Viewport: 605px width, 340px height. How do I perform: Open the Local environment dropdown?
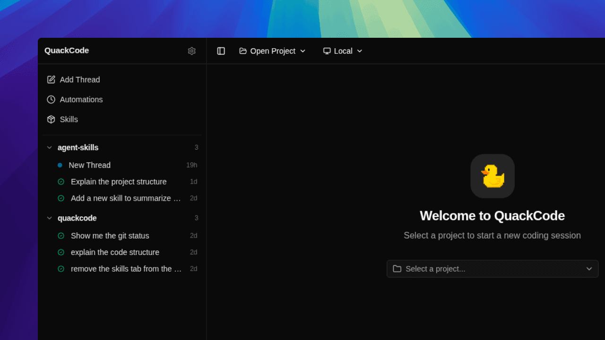point(343,51)
